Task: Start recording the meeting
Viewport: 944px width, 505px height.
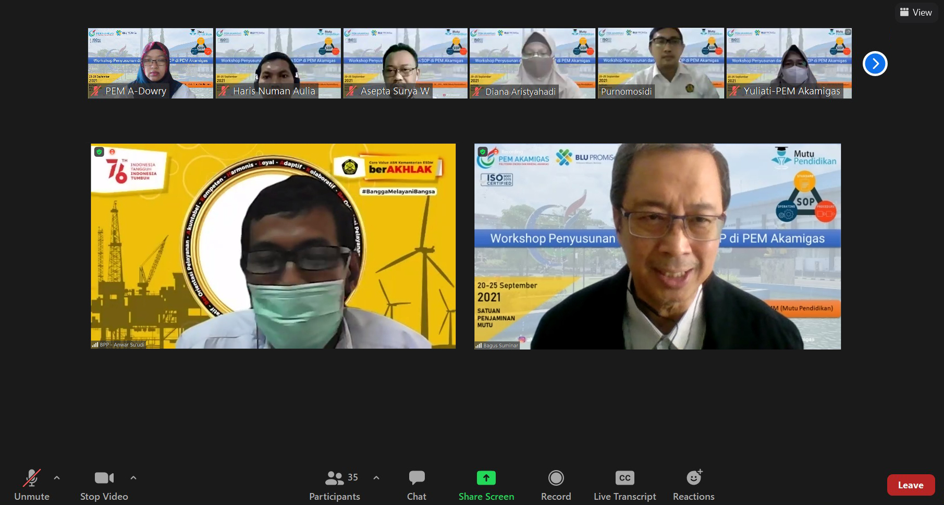Action: pos(556,485)
